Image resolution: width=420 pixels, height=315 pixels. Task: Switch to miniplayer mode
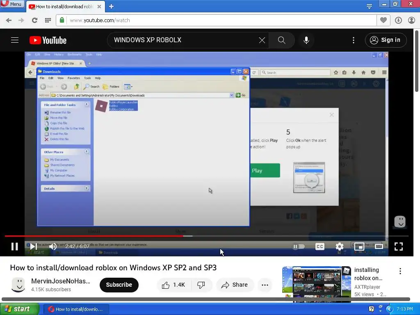[359, 247]
